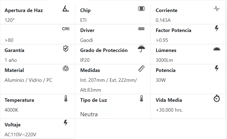Image resolution: width=227 pixels, height=139 pixels.
Task: Click the 3000Lm lumens value
Action: pyautogui.click(x=164, y=60)
